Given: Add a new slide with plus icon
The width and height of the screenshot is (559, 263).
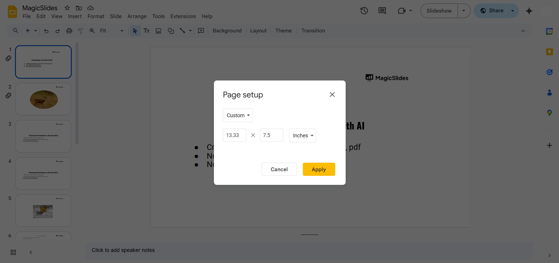Looking at the screenshot, I should coord(28,31).
